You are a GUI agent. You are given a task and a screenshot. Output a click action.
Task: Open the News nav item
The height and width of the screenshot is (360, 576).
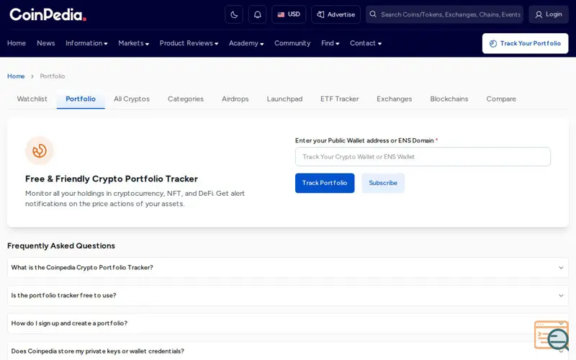[46, 43]
